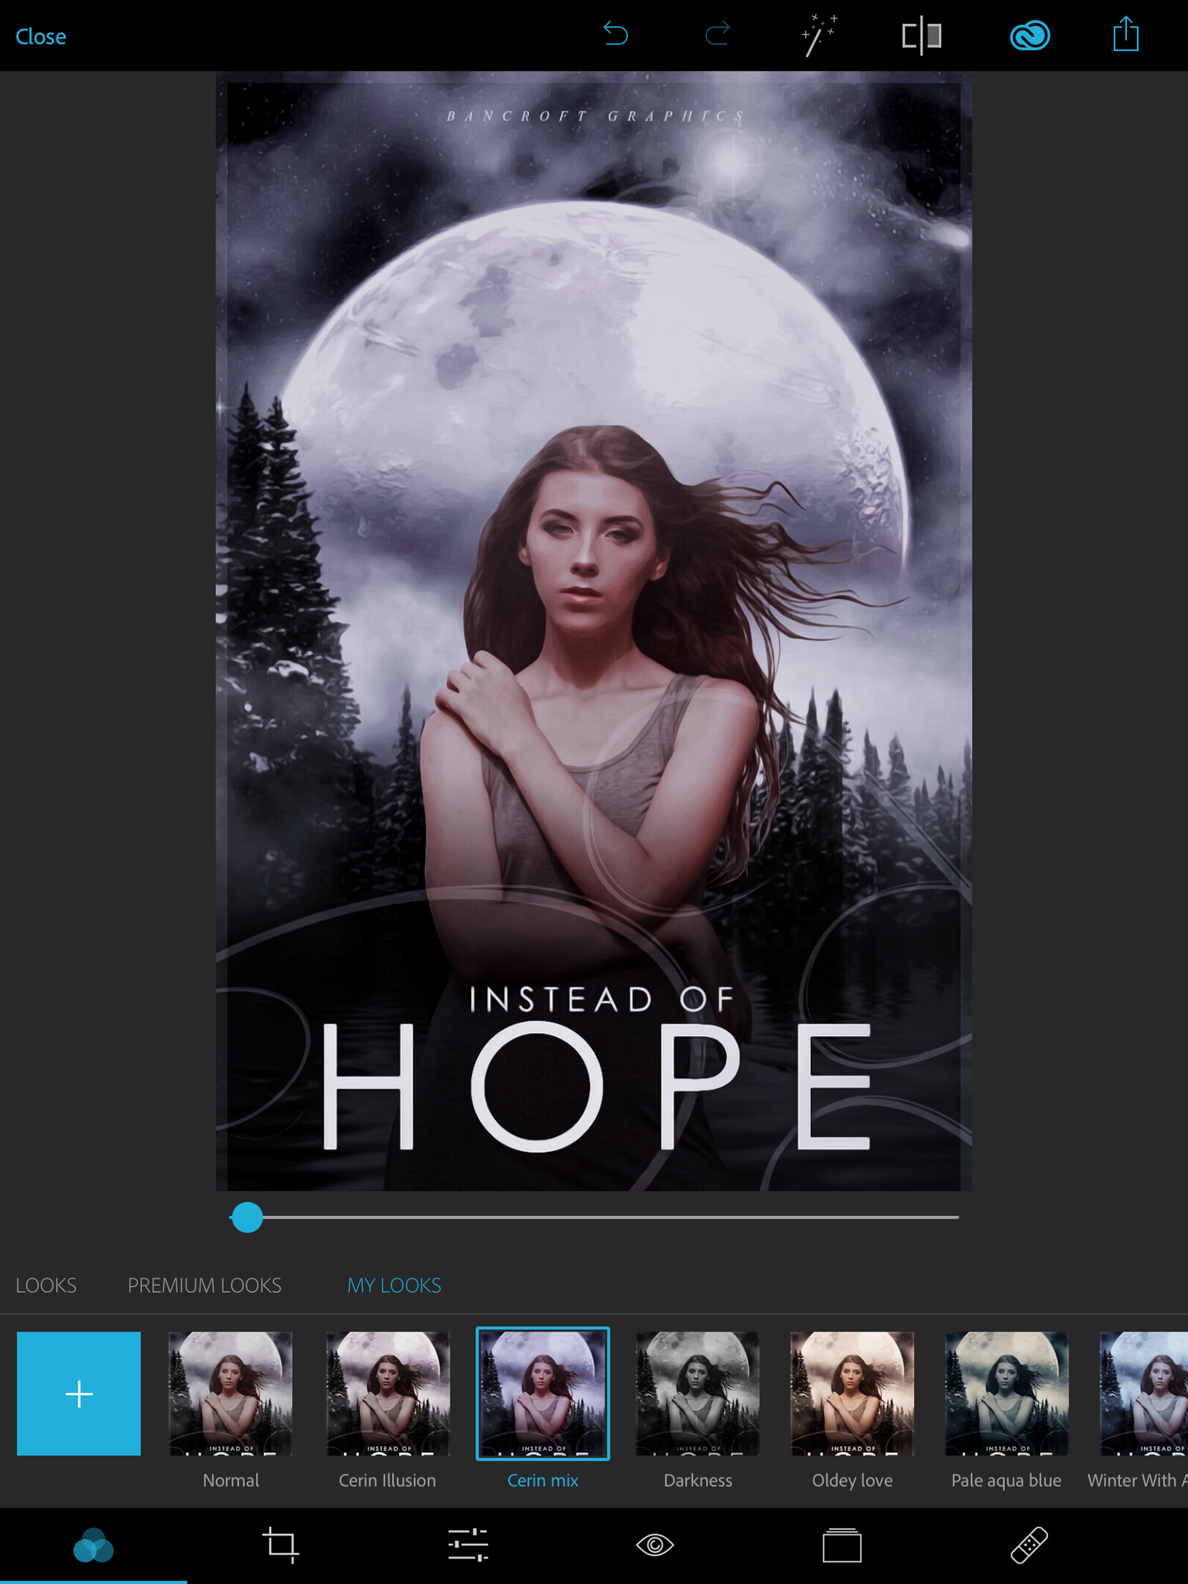
Task: Select the blemish removal bandage icon
Action: coord(1029,1544)
